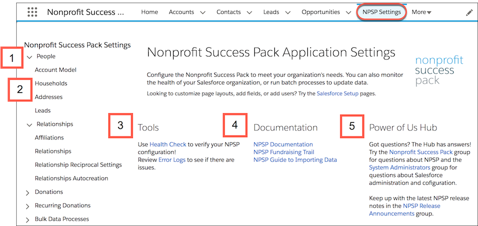The width and height of the screenshot is (478, 226).
Task: Open the NPSP Fundraising Trail link
Action: [x=284, y=152]
